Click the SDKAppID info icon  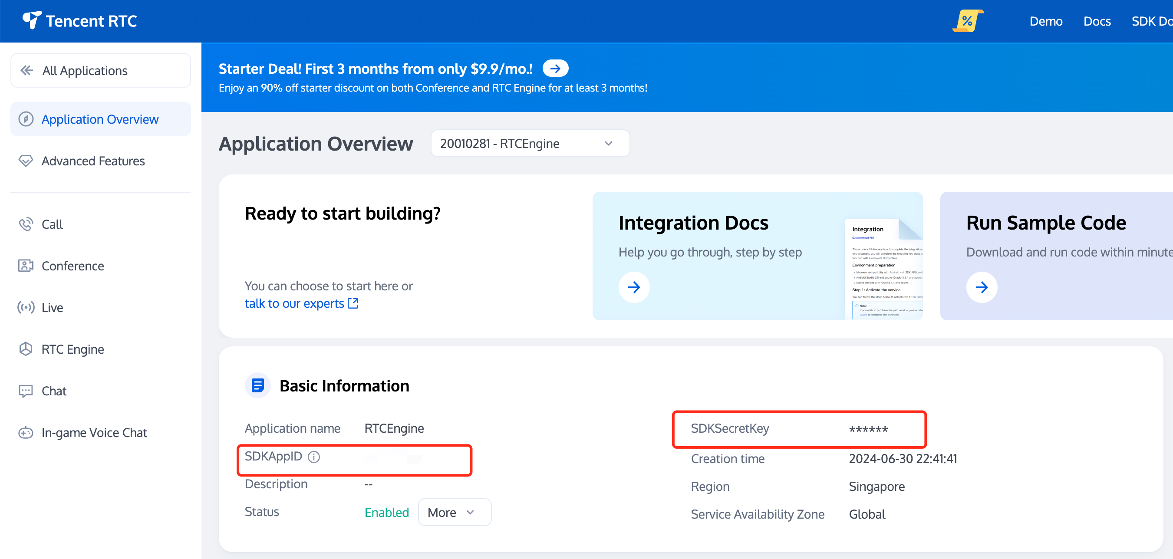click(x=314, y=457)
